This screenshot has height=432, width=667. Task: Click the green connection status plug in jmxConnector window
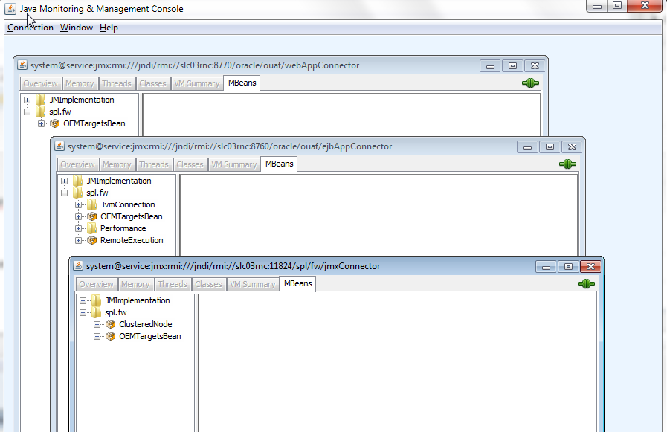coord(585,283)
